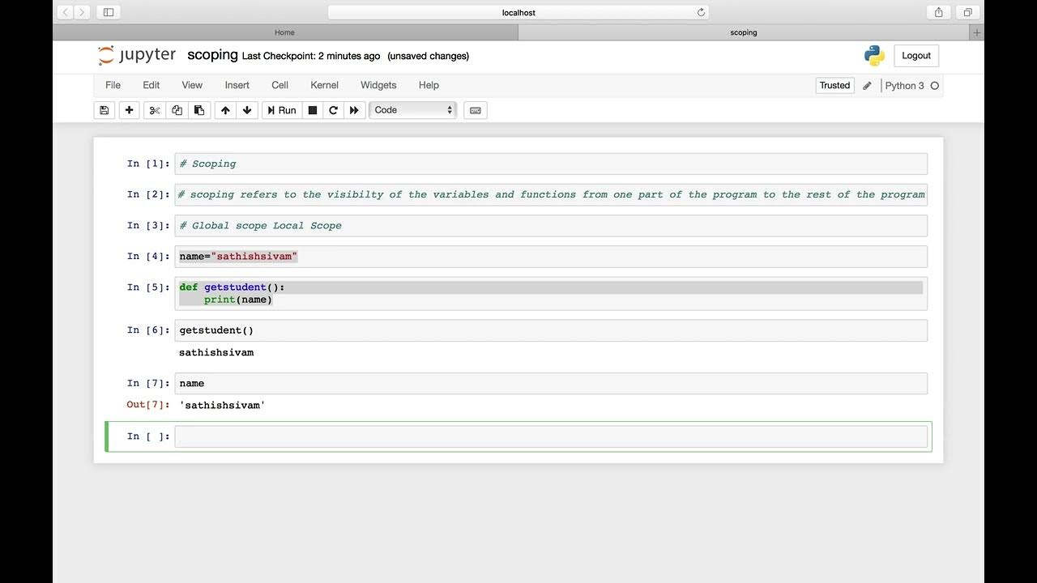Switch to the Home browser tab
The width and height of the screenshot is (1037, 583).
284,32
